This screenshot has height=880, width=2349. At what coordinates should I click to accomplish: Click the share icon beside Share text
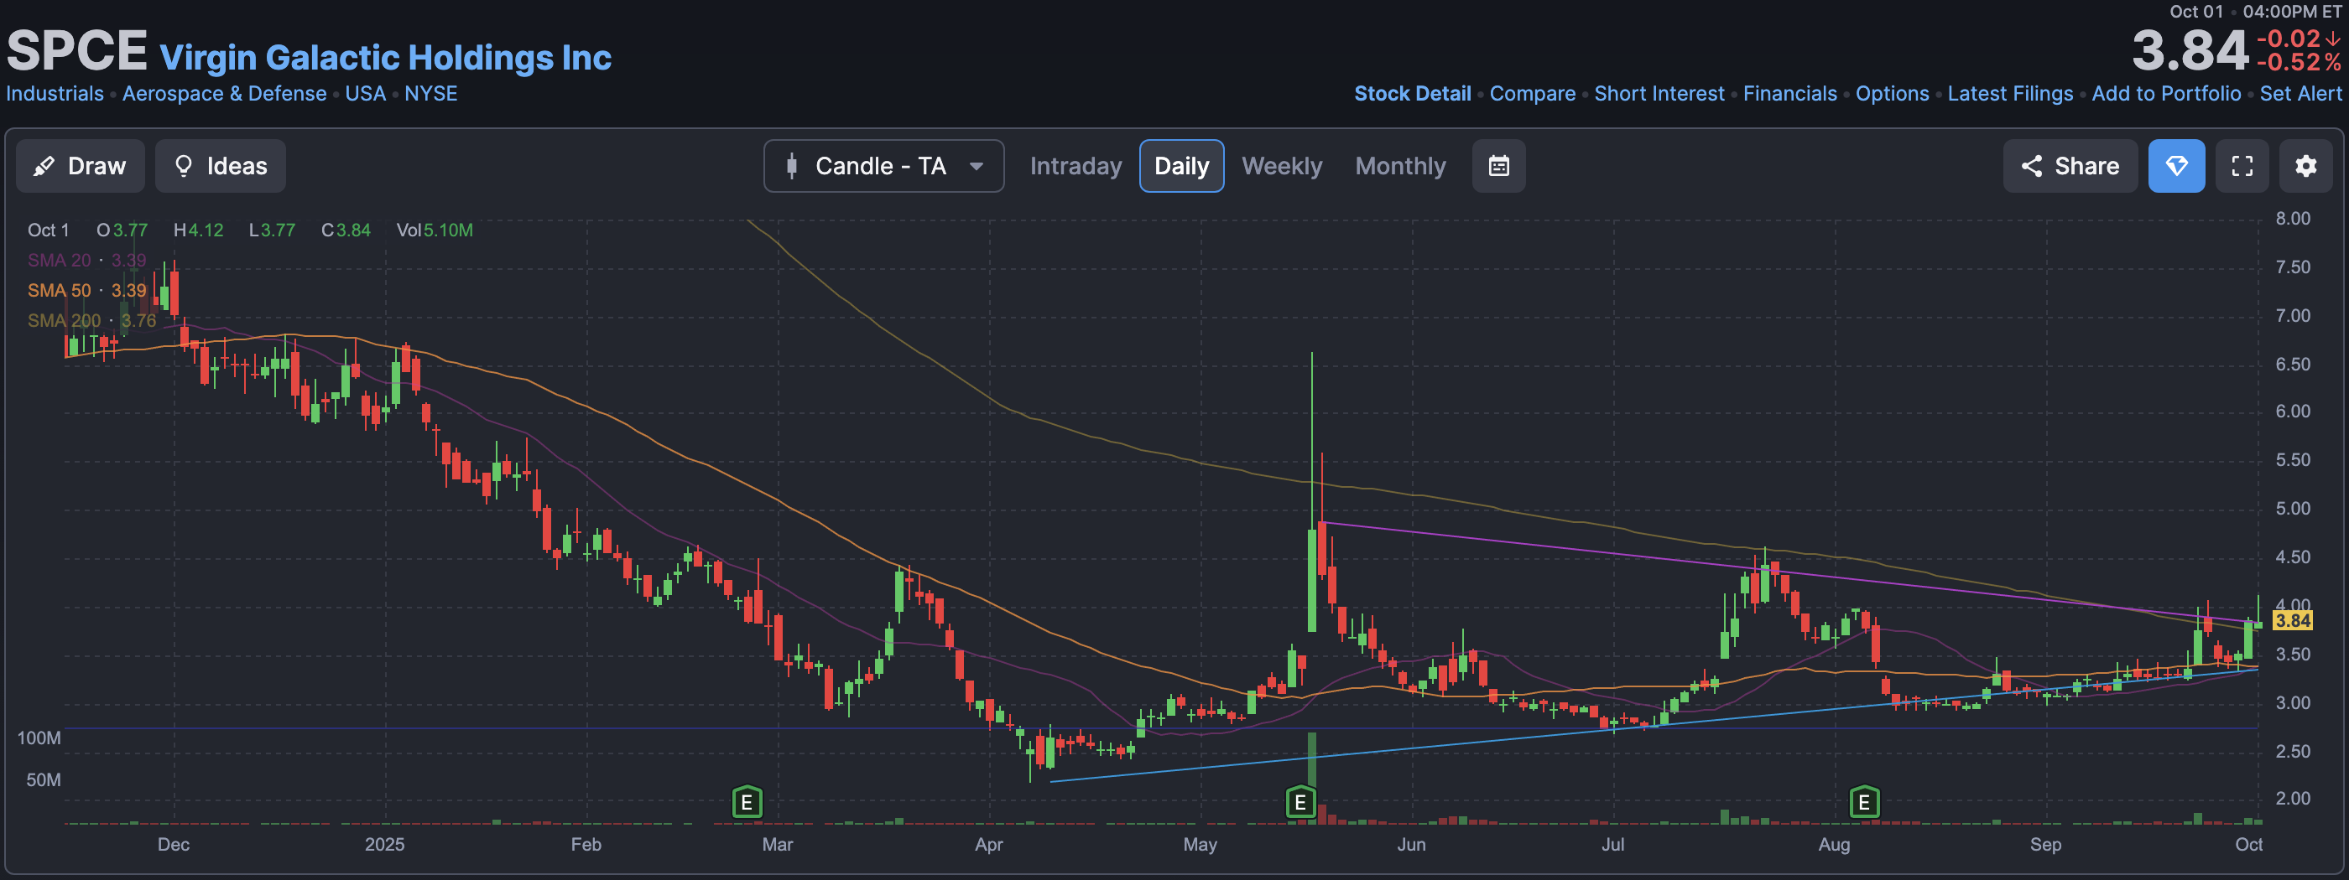click(2031, 166)
